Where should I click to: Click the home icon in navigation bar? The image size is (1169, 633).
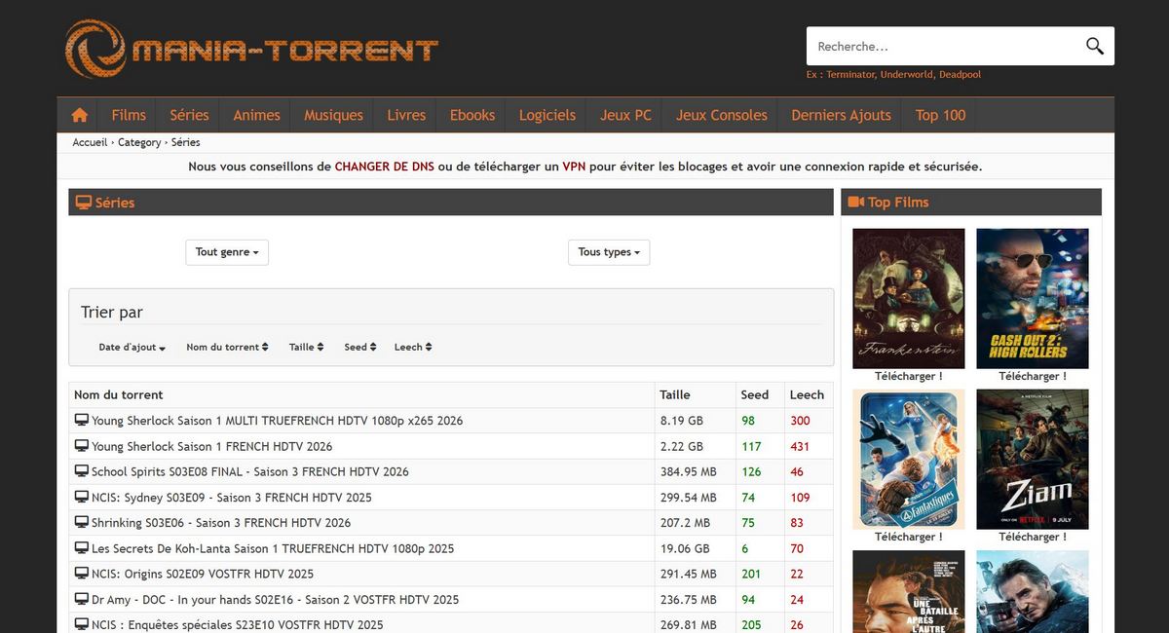[x=80, y=115]
